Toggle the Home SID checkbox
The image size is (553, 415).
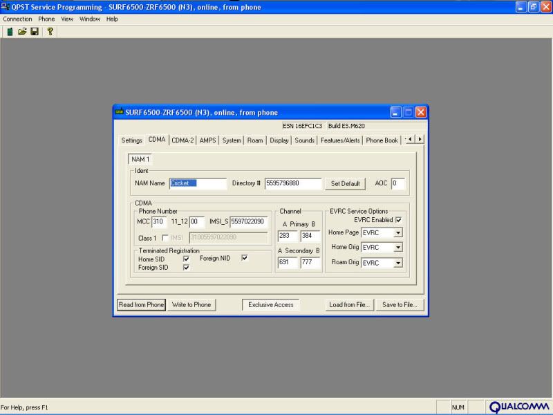pyautogui.click(x=186, y=259)
